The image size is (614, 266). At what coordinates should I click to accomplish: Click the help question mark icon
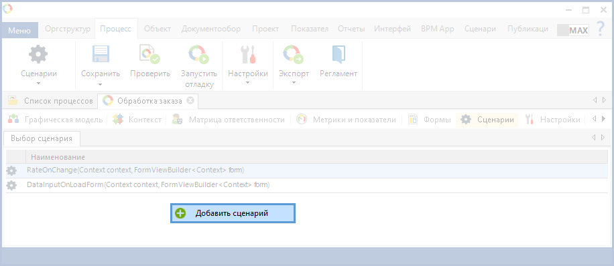[601, 29]
